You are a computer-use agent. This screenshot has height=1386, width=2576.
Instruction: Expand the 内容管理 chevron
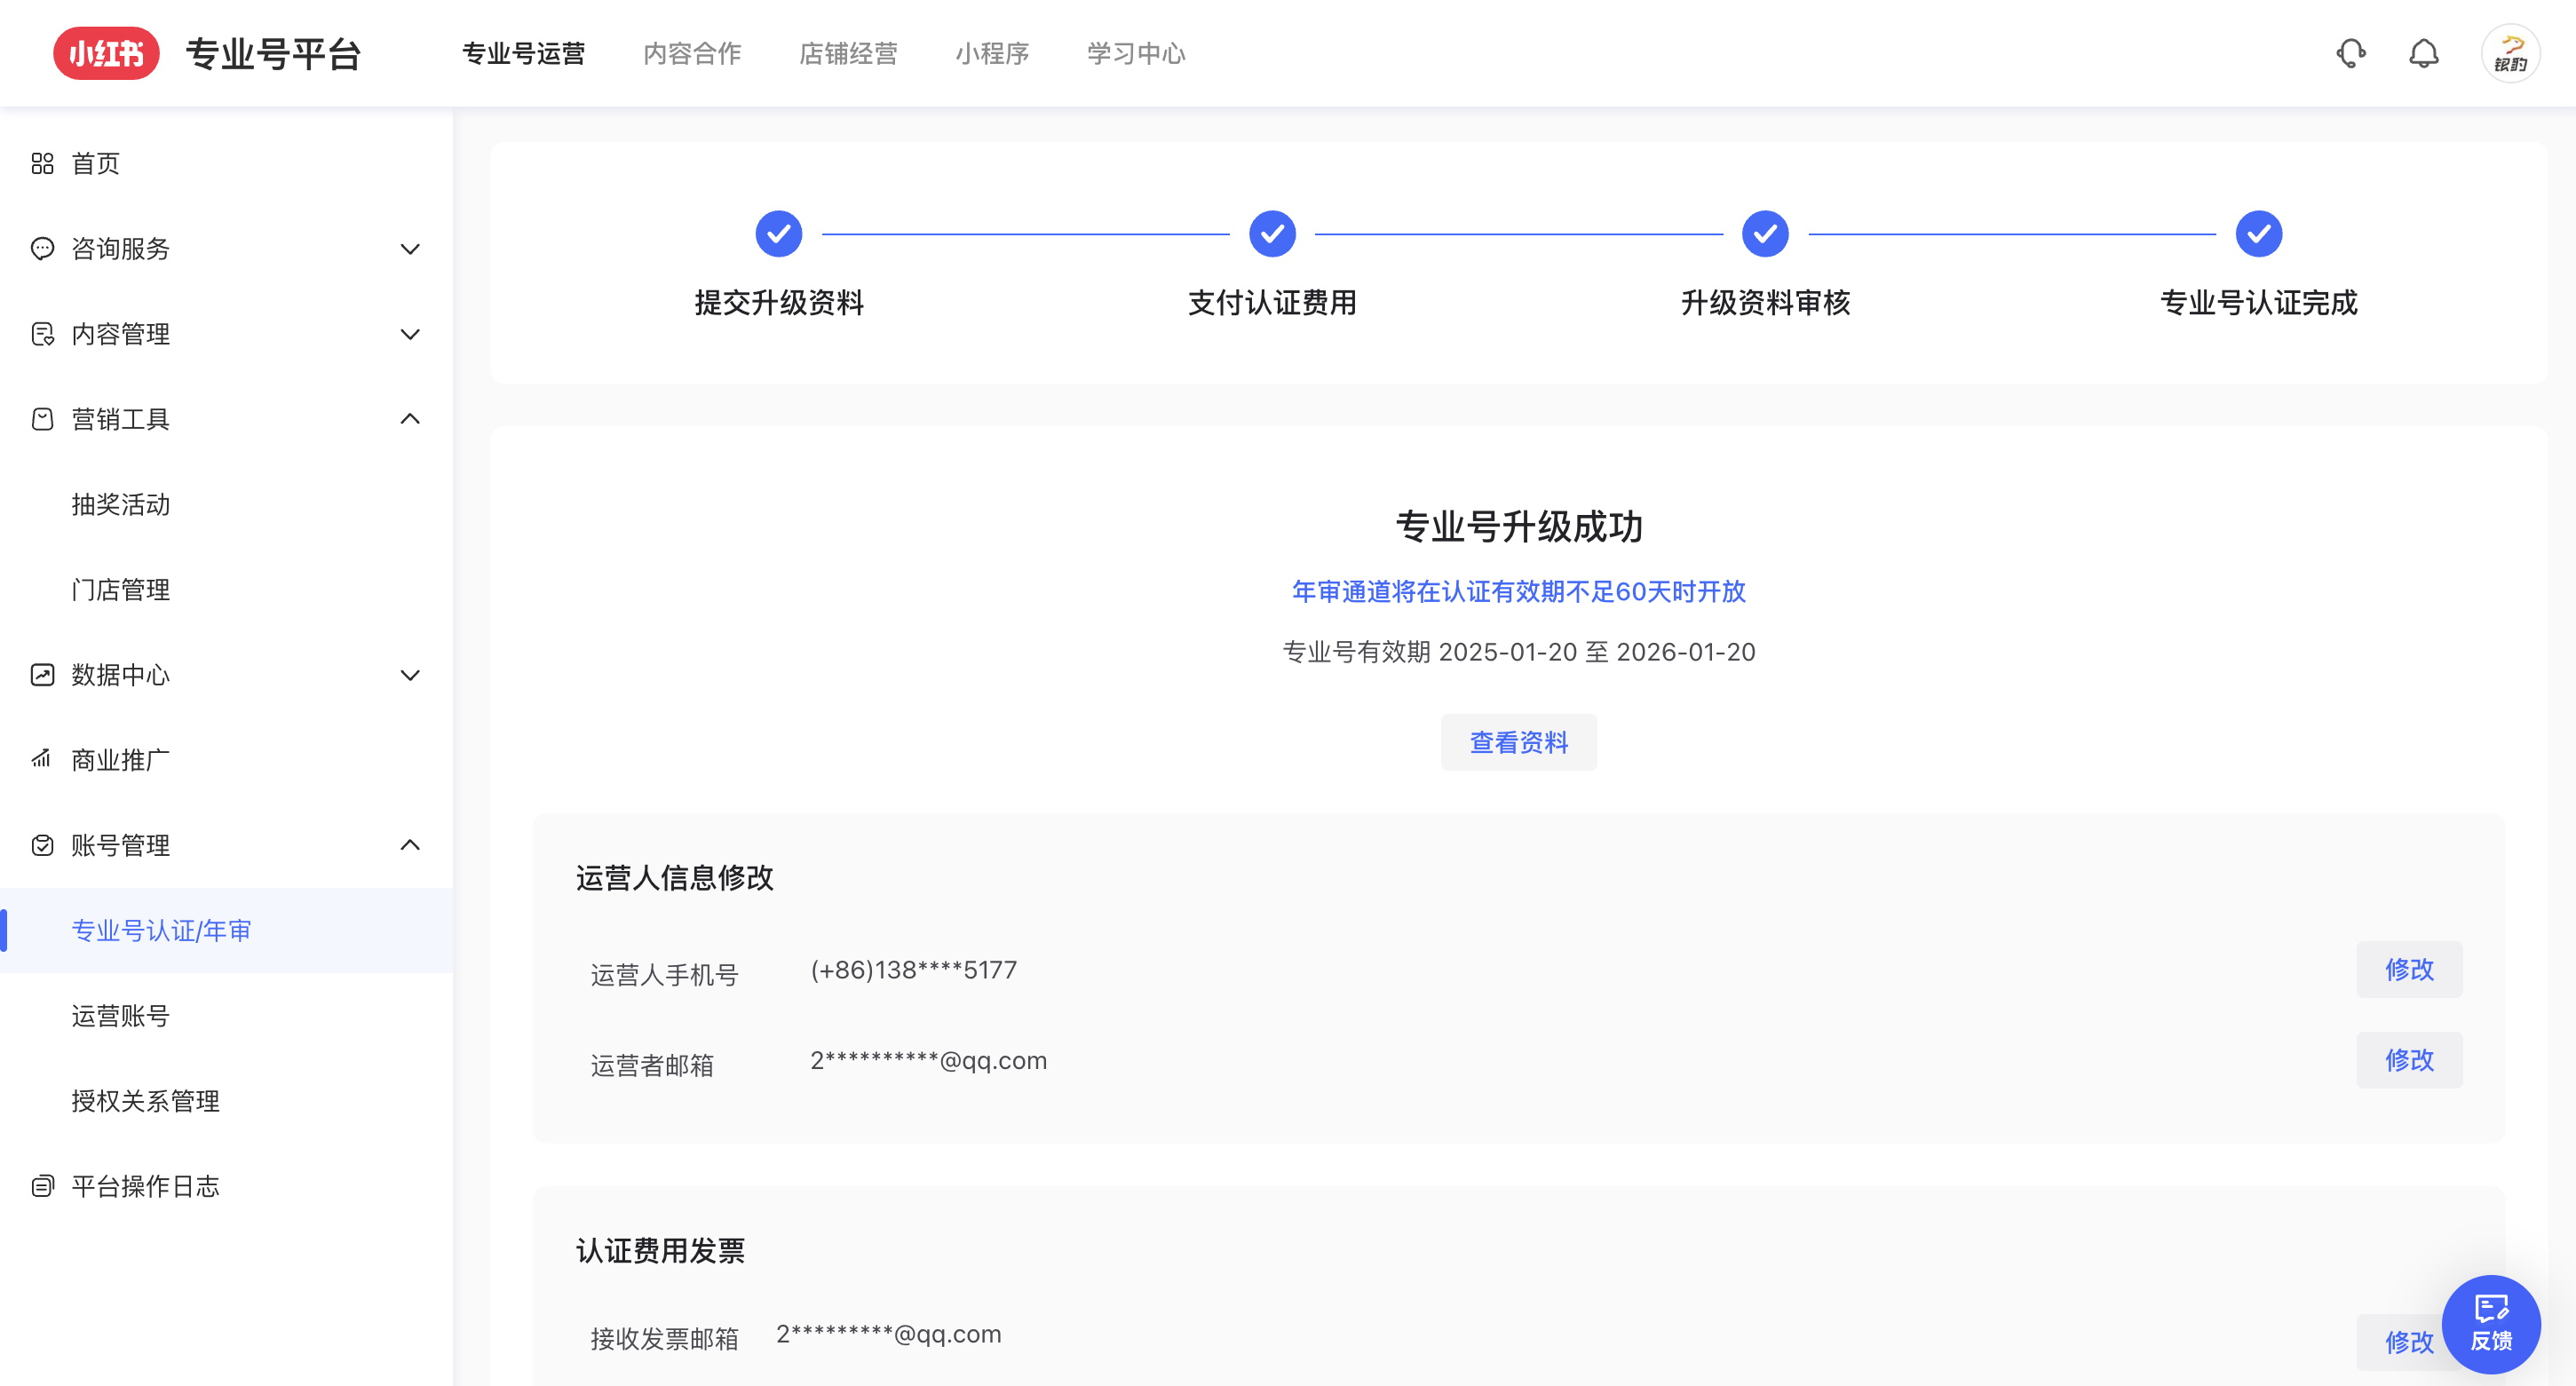point(409,334)
